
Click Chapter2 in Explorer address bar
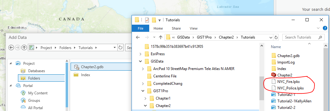226,37
